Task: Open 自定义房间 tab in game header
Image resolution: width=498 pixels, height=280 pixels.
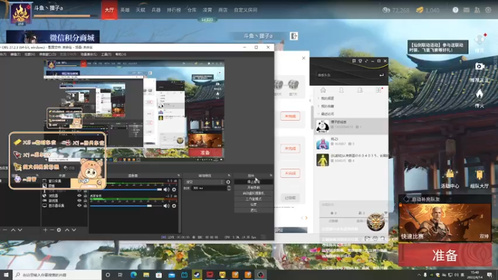Action: coord(245,10)
